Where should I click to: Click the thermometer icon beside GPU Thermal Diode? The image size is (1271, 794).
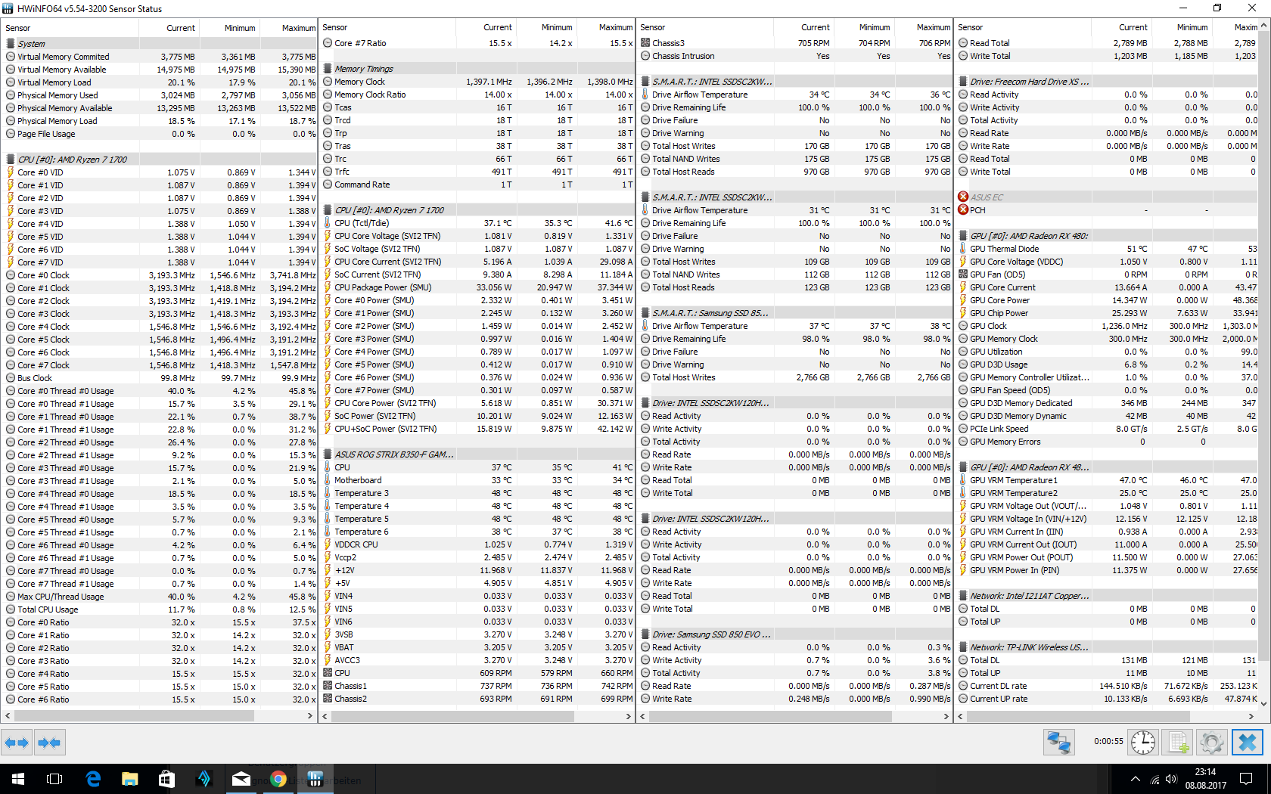click(963, 249)
